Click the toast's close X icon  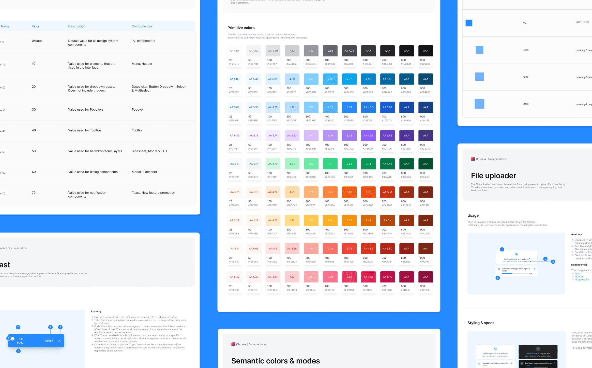click(x=59, y=341)
